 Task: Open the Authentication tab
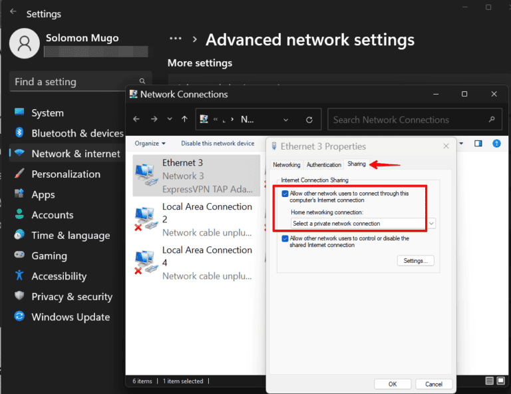tap(323, 164)
